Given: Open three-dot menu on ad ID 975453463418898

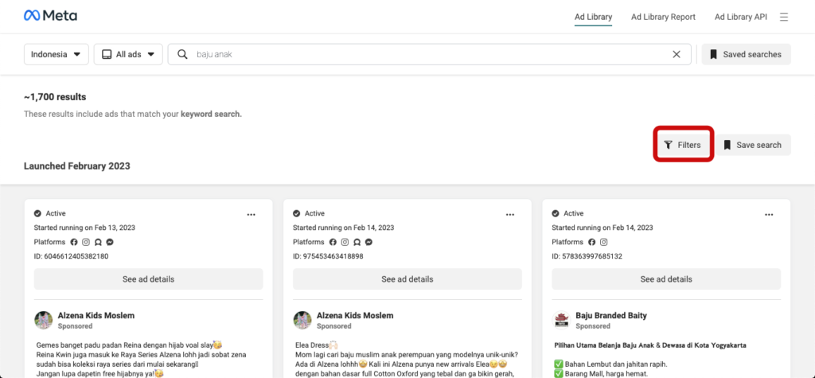Looking at the screenshot, I should coord(510,214).
